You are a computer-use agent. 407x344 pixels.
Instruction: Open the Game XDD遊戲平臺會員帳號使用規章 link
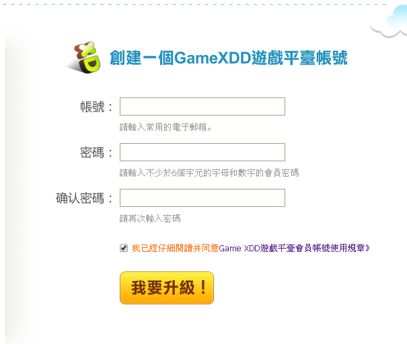tap(294, 249)
